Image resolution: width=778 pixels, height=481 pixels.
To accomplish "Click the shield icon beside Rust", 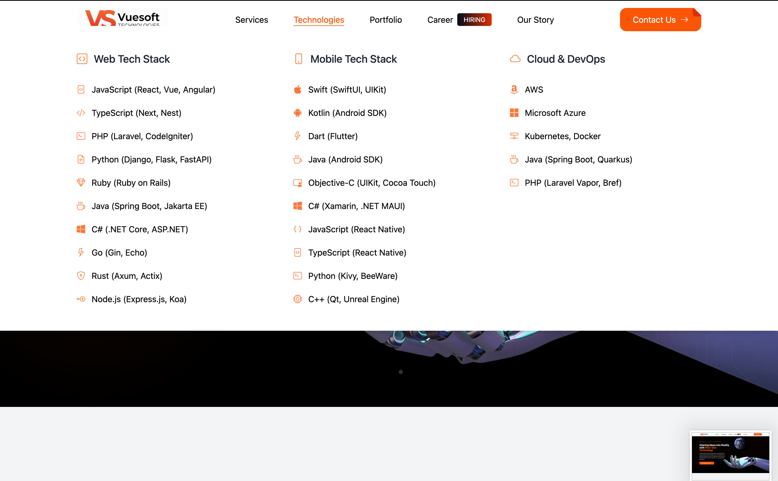I will pos(81,276).
